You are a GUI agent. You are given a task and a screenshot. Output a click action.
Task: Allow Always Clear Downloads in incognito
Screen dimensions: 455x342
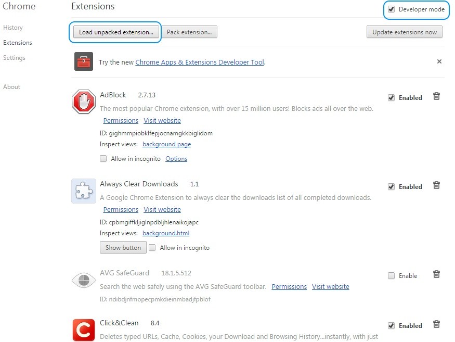point(152,248)
